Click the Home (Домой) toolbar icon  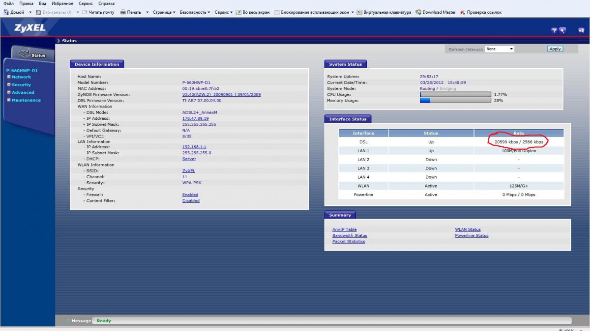[6, 12]
